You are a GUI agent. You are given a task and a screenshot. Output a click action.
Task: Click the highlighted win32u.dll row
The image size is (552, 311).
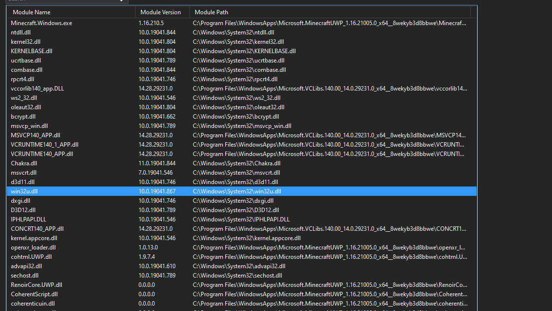24,191
